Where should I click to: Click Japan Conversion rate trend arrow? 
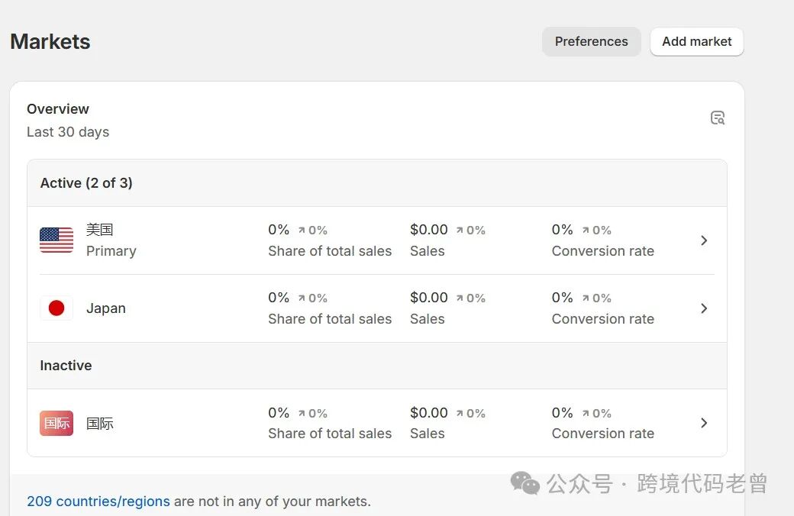(x=586, y=298)
